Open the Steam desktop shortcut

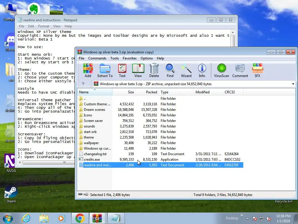(11, 195)
